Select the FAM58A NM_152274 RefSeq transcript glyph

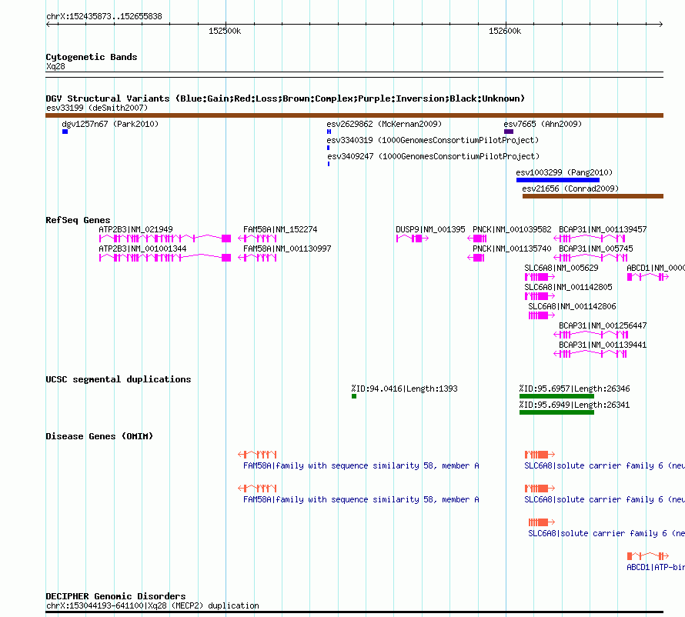(x=257, y=238)
